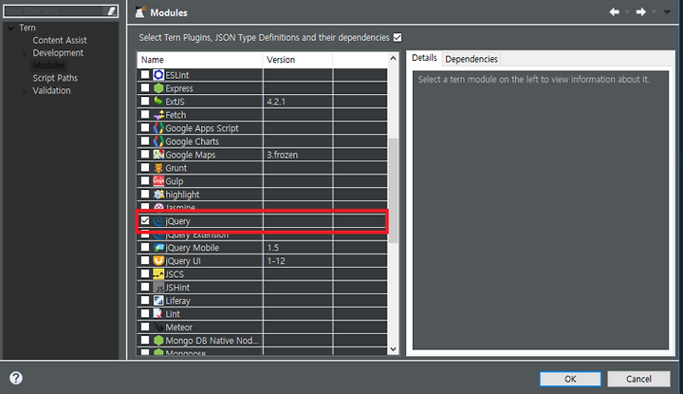Click the jQuery UI version 1-12 cell
Screen dimensions: 683x394
click(298, 261)
